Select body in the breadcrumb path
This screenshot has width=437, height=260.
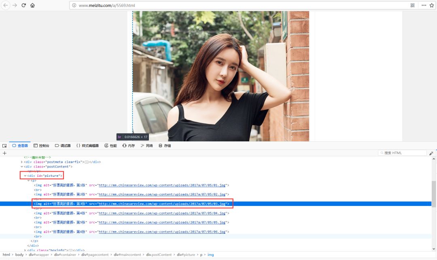pyautogui.click(x=19, y=255)
